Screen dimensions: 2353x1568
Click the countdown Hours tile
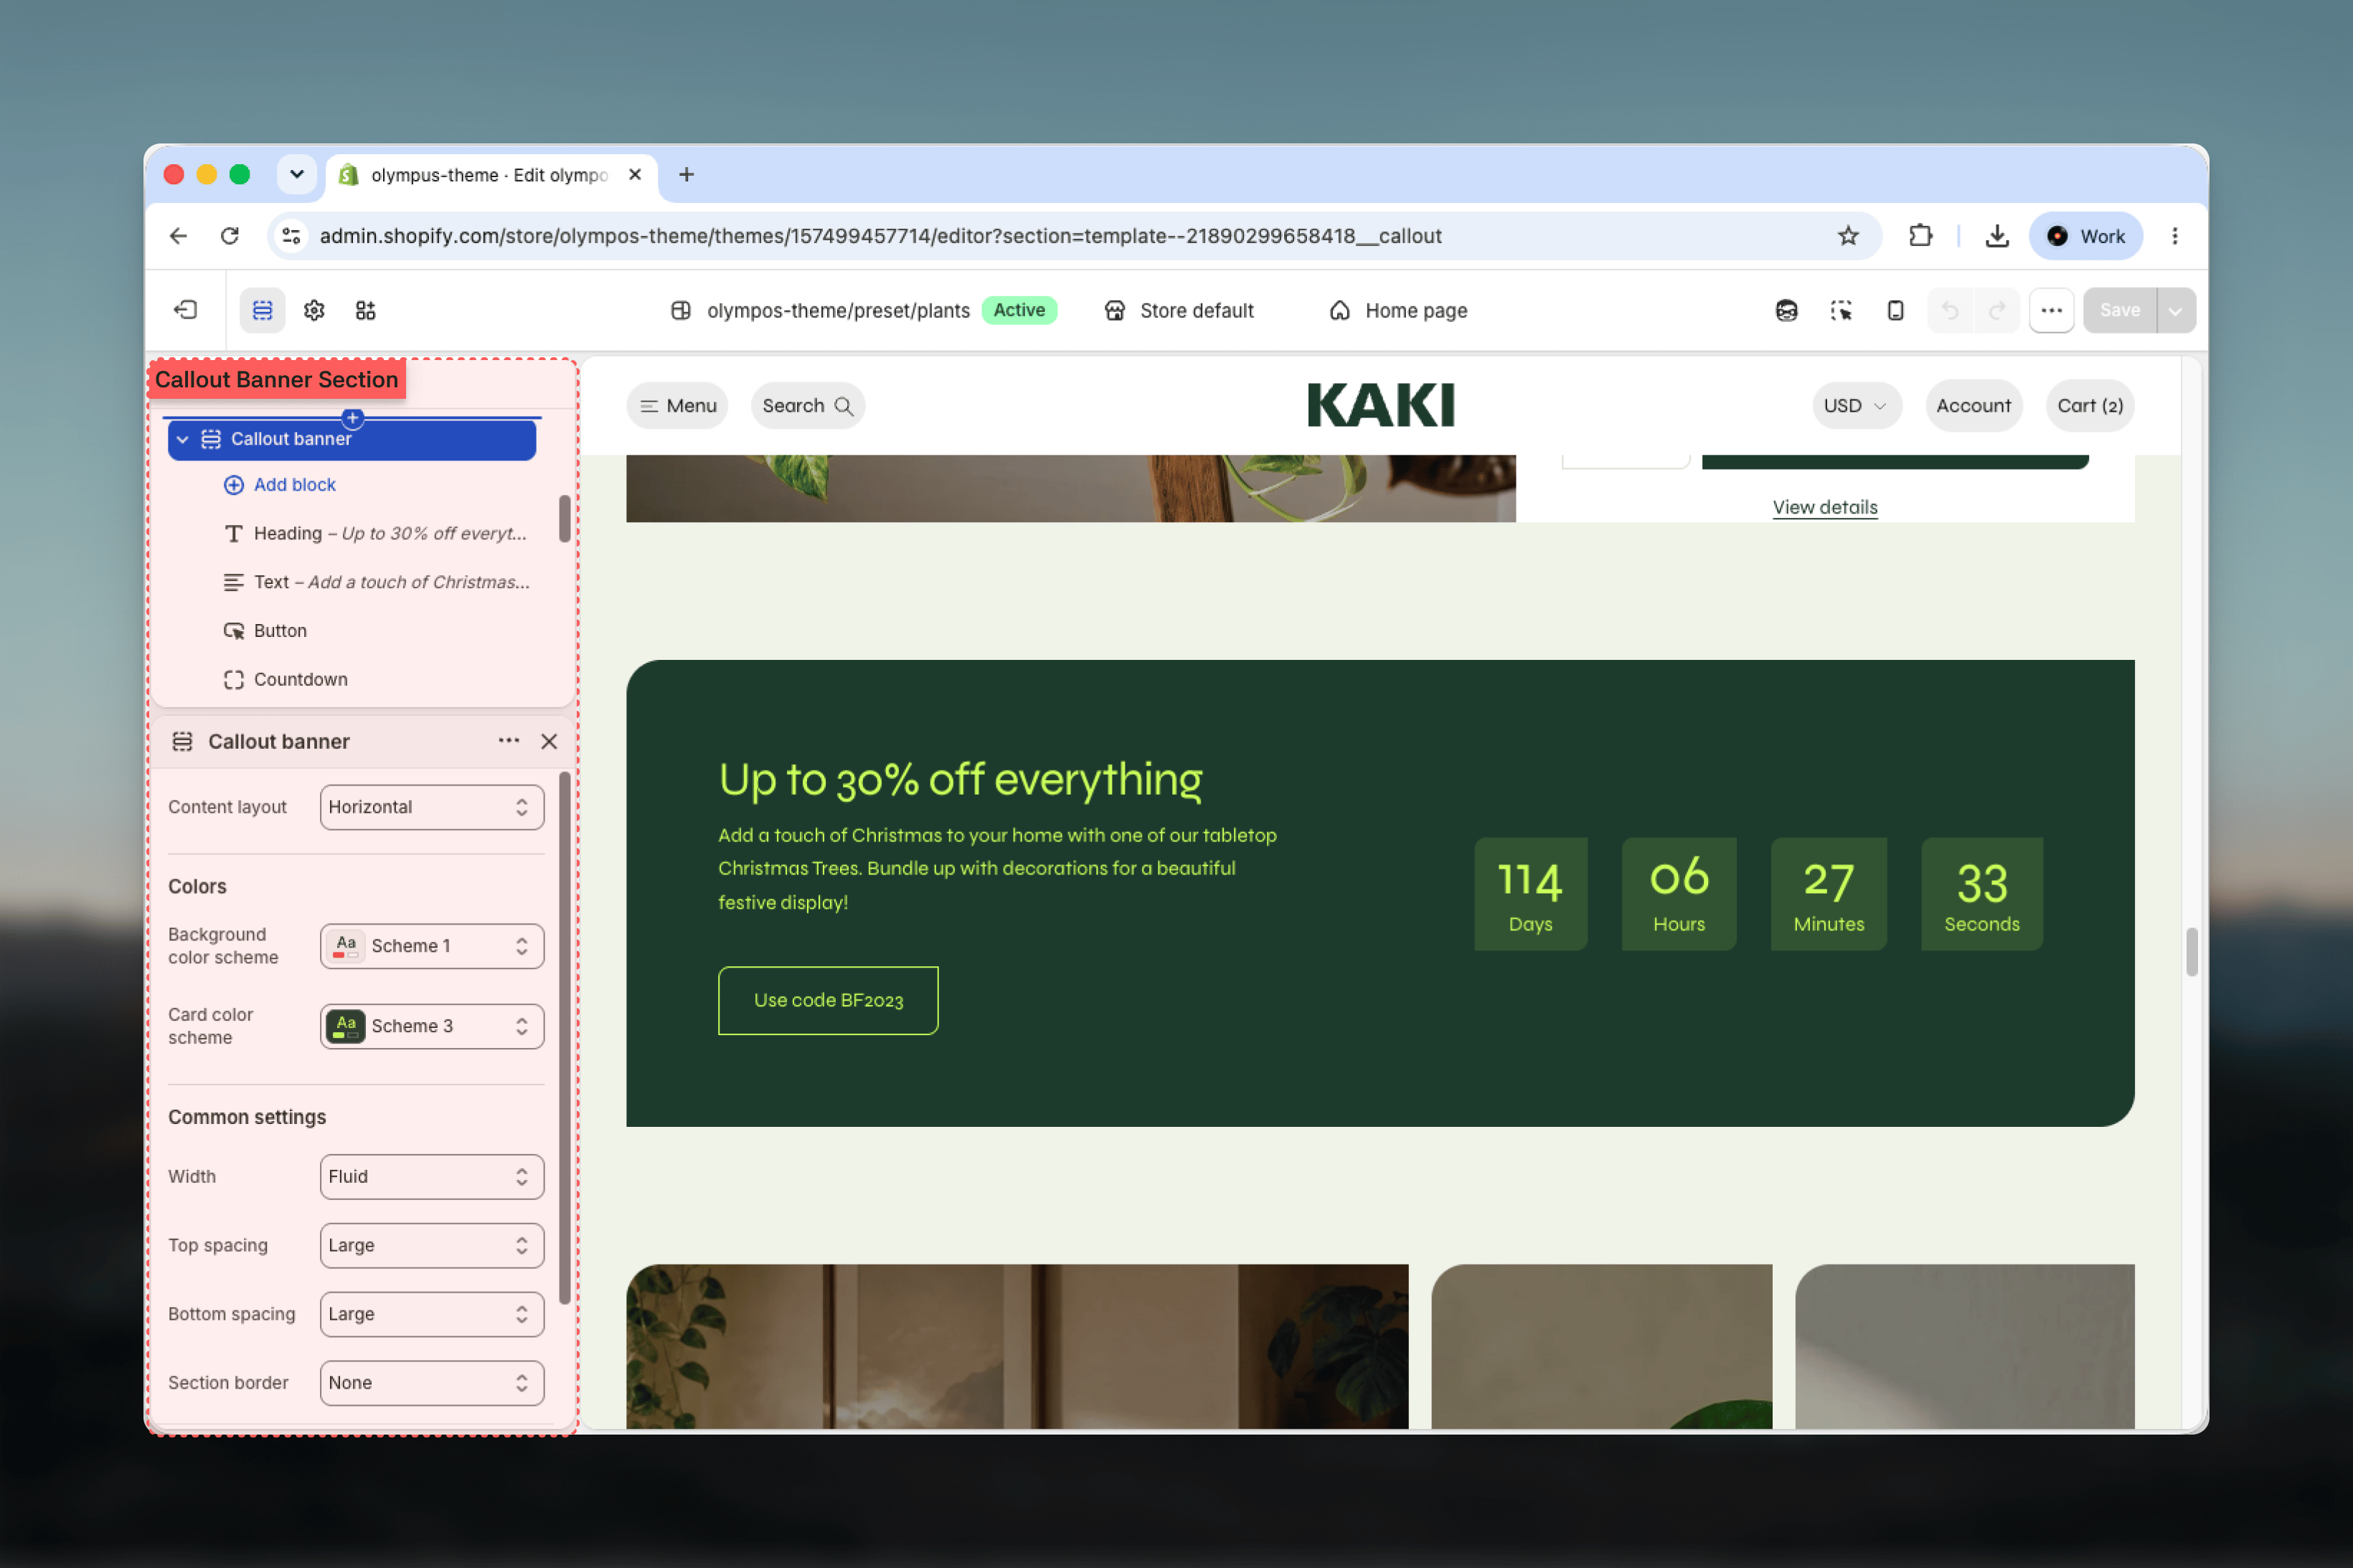(x=1679, y=894)
